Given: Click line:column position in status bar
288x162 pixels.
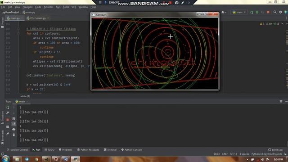Looking at the screenshot, I should (x=216, y=154).
